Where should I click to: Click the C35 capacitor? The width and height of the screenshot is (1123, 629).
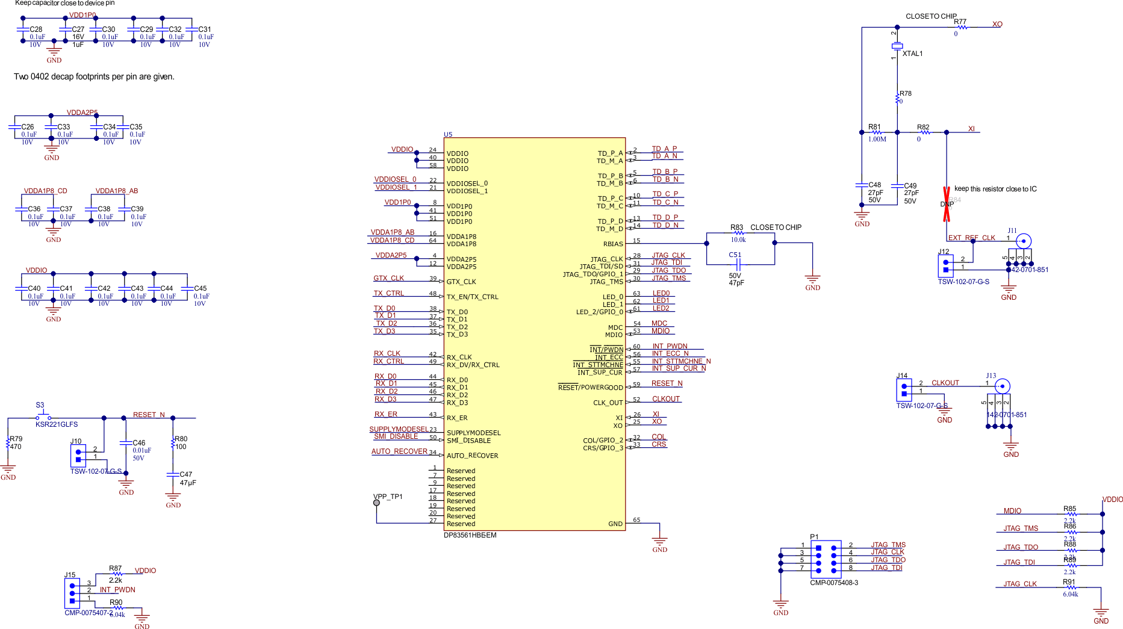pos(123,127)
